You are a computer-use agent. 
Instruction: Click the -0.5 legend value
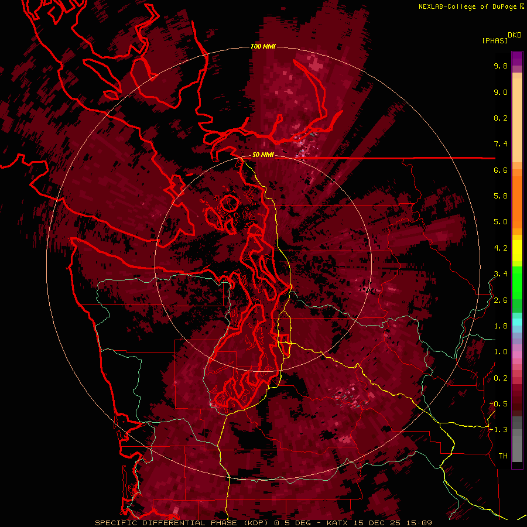(x=498, y=404)
